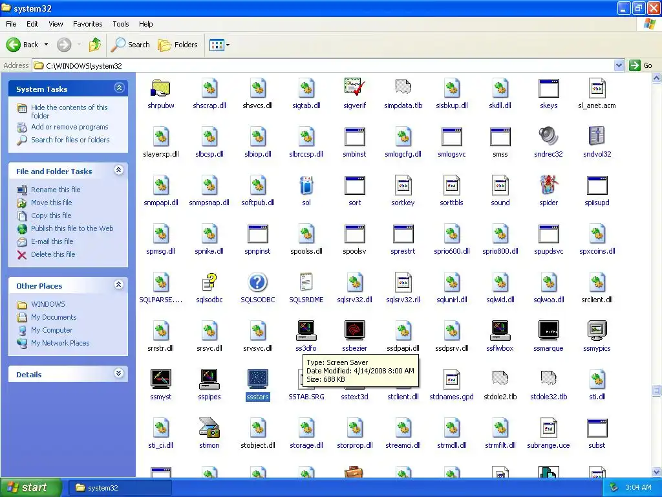Click the Go button

(x=641, y=65)
